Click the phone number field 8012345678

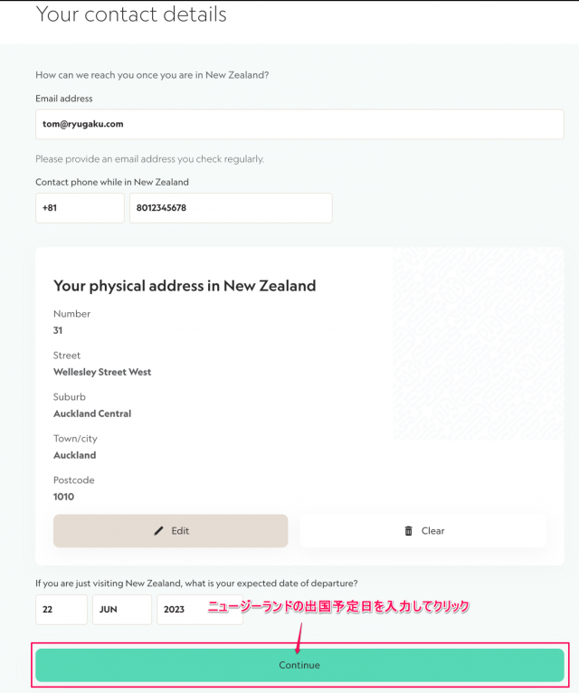[231, 208]
